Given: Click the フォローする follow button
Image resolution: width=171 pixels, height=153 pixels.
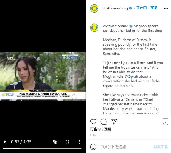Looking at the screenshot, I should [x=147, y=8].
